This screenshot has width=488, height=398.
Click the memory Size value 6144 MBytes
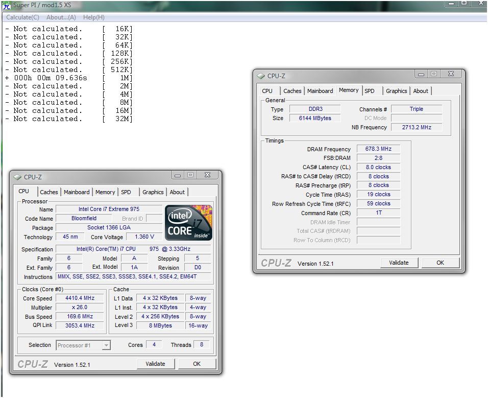315,118
